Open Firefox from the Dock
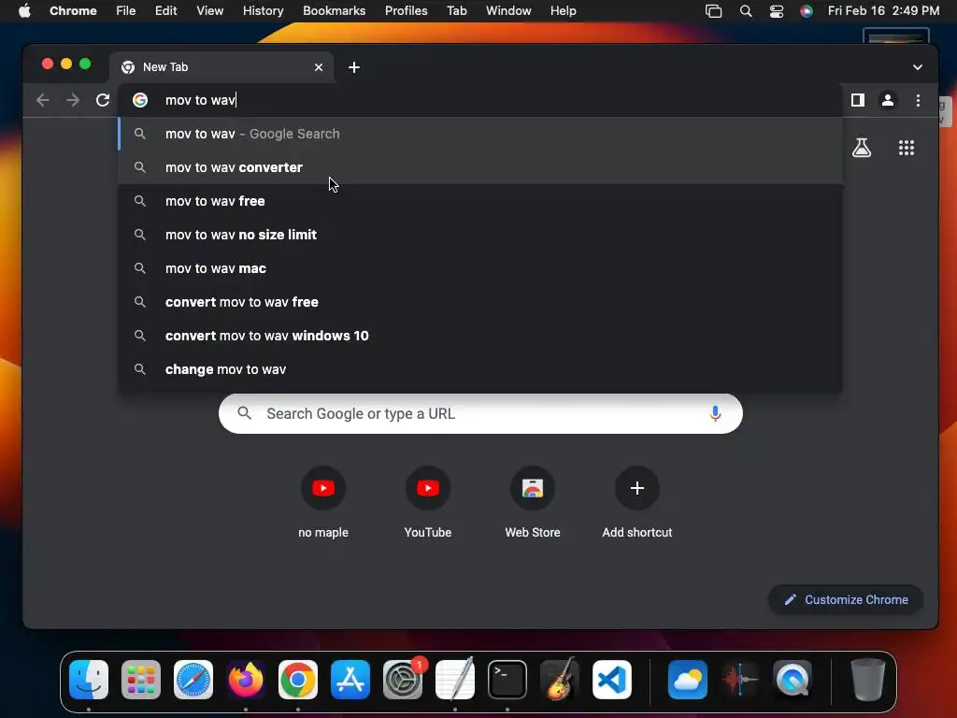 pyautogui.click(x=246, y=680)
